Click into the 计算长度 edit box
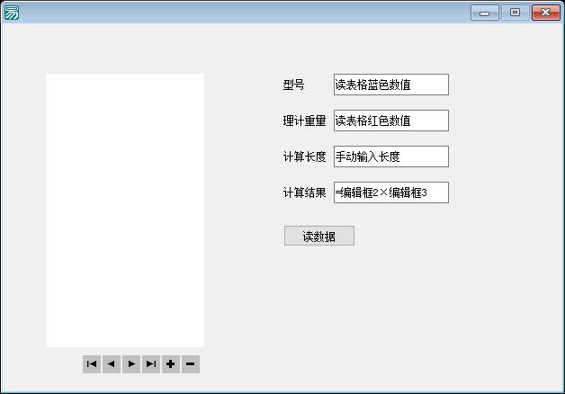This screenshot has width=565, height=394. tap(390, 157)
